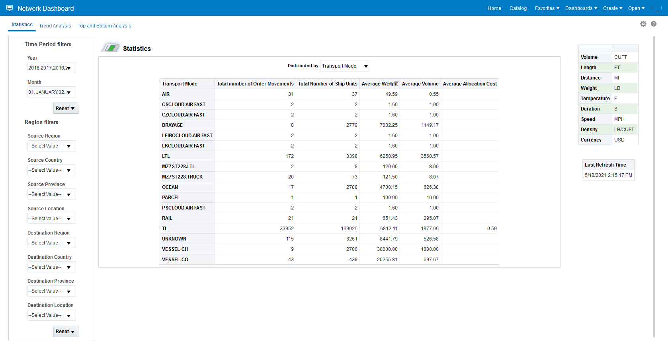668x351 pixels.
Task: Open the Distributed by Transport Mode dropdown
Action: click(345, 66)
